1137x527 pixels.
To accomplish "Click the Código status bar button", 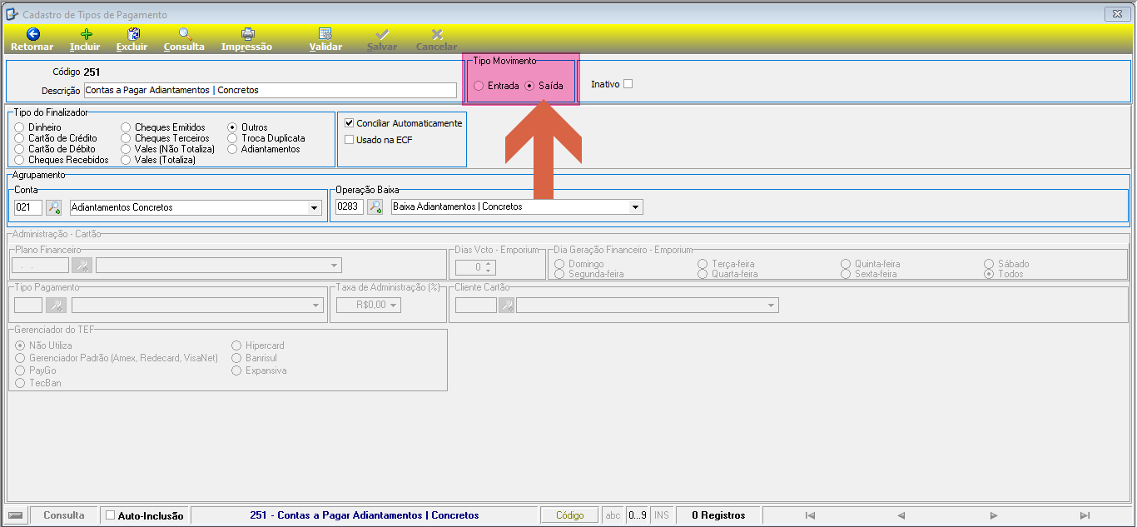I will click(x=570, y=515).
